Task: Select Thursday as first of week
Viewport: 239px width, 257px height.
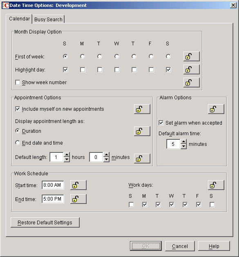Action: (x=134, y=56)
